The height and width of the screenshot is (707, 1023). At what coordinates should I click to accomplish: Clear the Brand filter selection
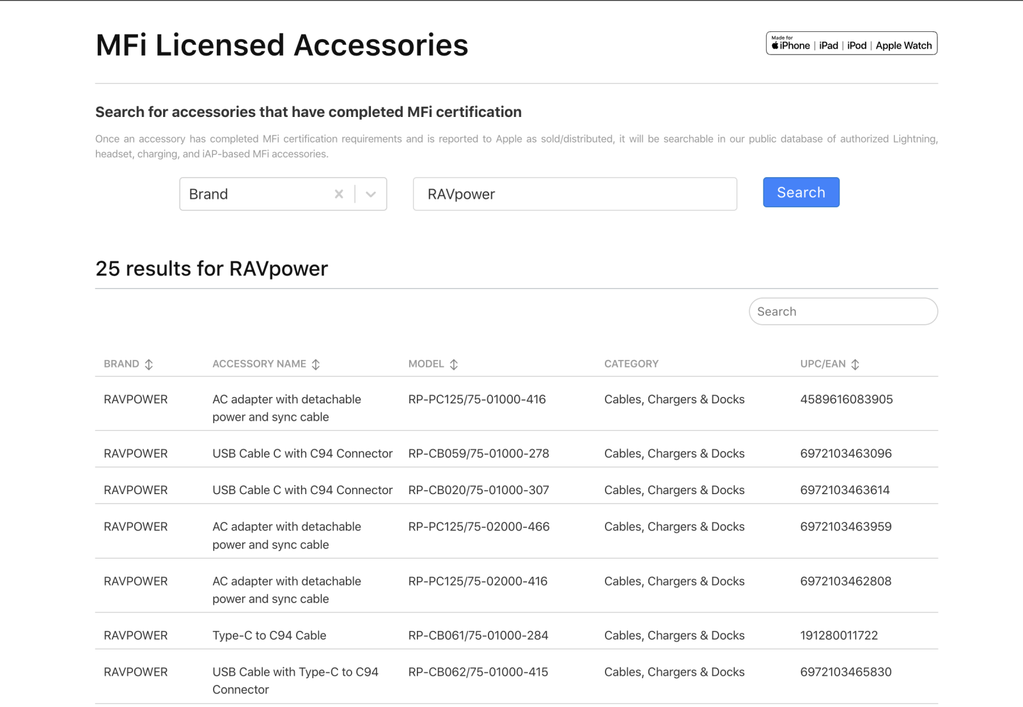[x=339, y=194]
